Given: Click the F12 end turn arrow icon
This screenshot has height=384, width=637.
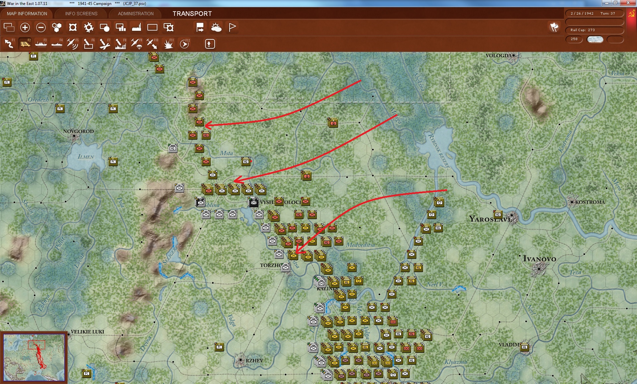Looking at the screenshot, I should pyautogui.click(x=184, y=44).
